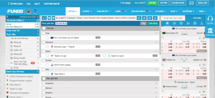
Task: Click the Newcastle United crest
Action: click(x=28, y=11)
